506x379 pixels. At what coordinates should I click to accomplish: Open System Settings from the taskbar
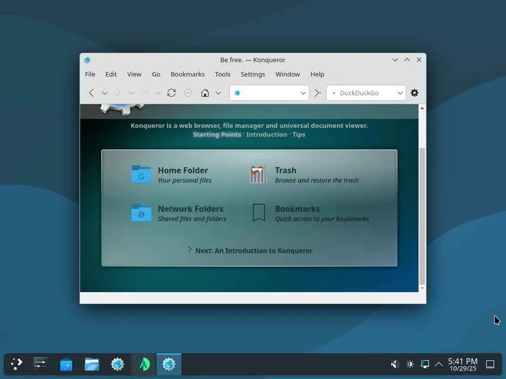pos(41,364)
